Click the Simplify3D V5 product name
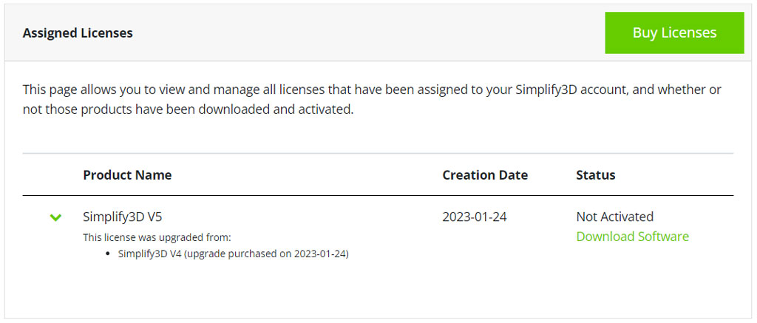 (121, 217)
